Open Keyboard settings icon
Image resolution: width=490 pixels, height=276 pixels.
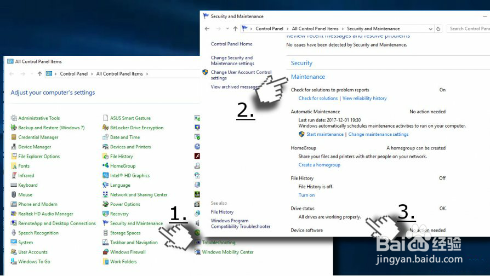pos(14,185)
